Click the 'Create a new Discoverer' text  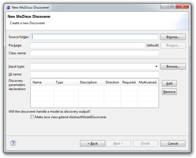point(27,23)
